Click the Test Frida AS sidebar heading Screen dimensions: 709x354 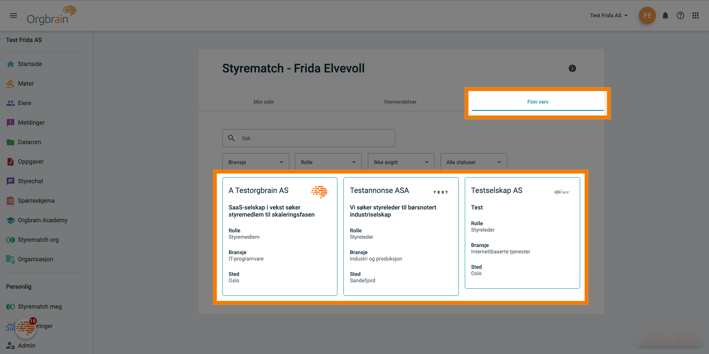click(24, 40)
